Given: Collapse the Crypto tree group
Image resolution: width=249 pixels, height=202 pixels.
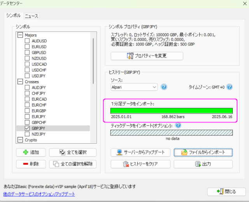Looking at the screenshot, I should (20, 140).
